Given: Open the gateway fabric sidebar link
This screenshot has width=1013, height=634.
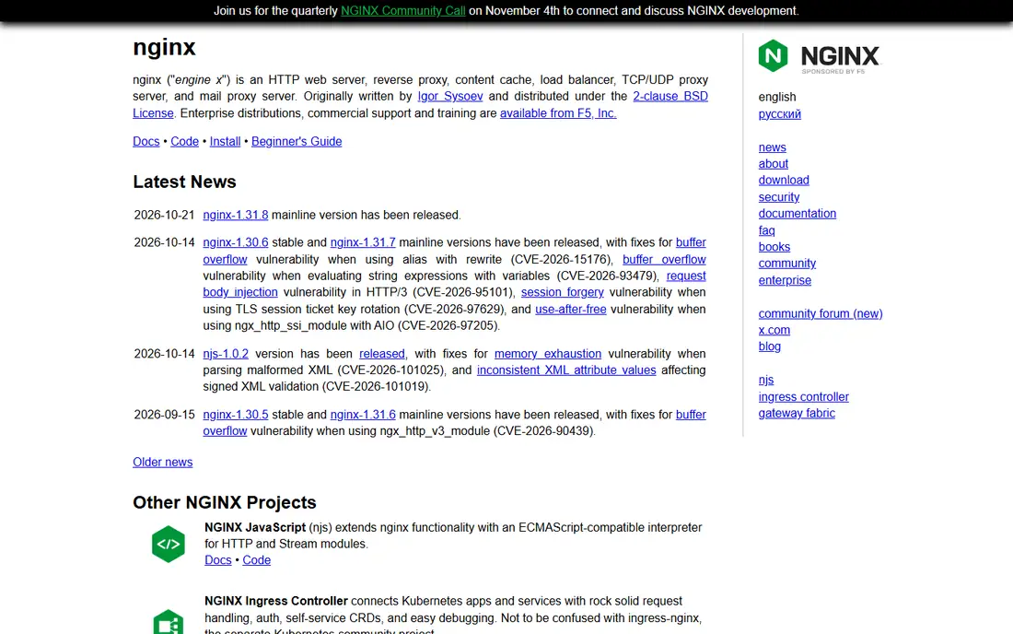Looking at the screenshot, I should coord(797,413).
